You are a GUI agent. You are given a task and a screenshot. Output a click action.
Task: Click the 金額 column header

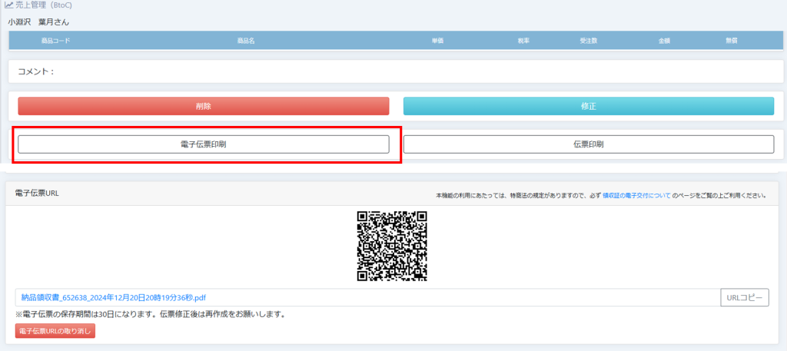664,40
